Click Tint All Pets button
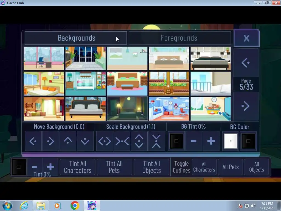 (x=114, y=167)
